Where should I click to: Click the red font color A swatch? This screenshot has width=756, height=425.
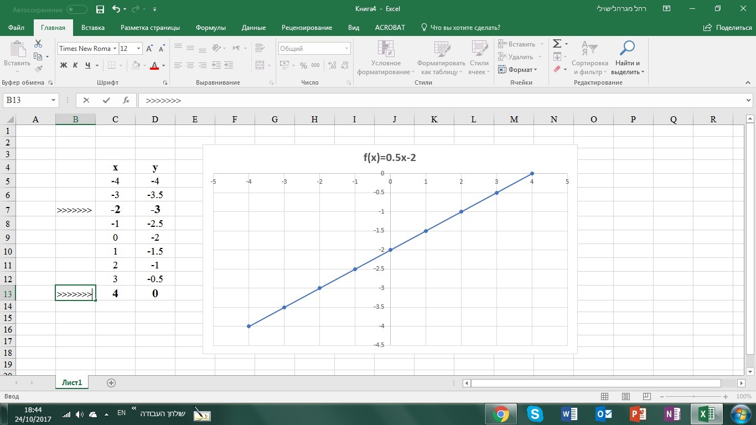click(154, 65)
